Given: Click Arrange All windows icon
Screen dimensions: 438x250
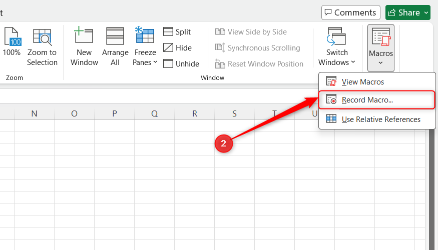Looking at the screenshot, I should 115,36.
